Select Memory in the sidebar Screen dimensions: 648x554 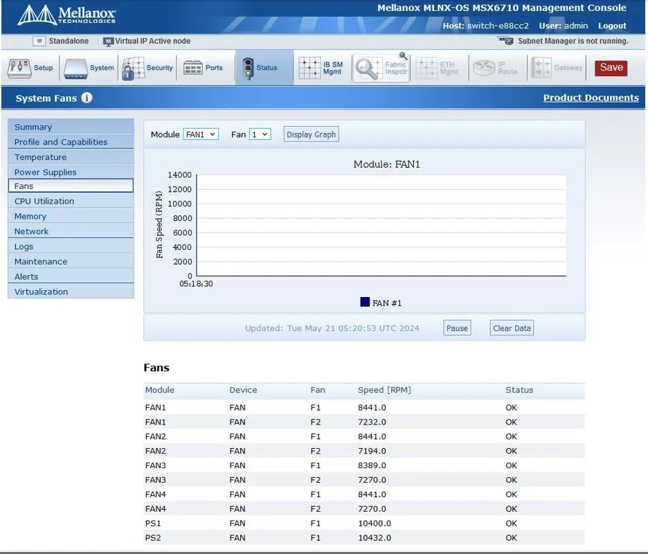[71, 216]
